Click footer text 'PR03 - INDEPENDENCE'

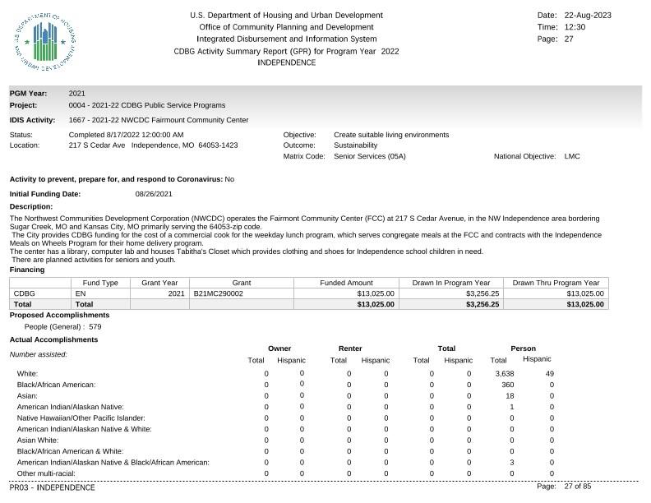coord(53,487)
